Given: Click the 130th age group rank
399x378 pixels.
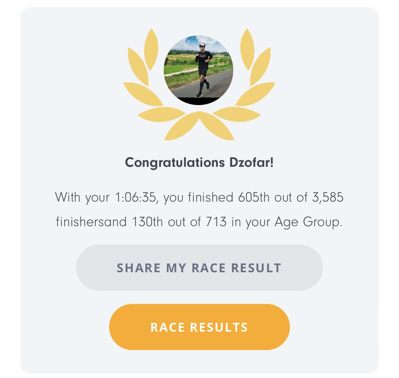Looking at the screenshot, I should pyautogui.click(x=147, y=222).
